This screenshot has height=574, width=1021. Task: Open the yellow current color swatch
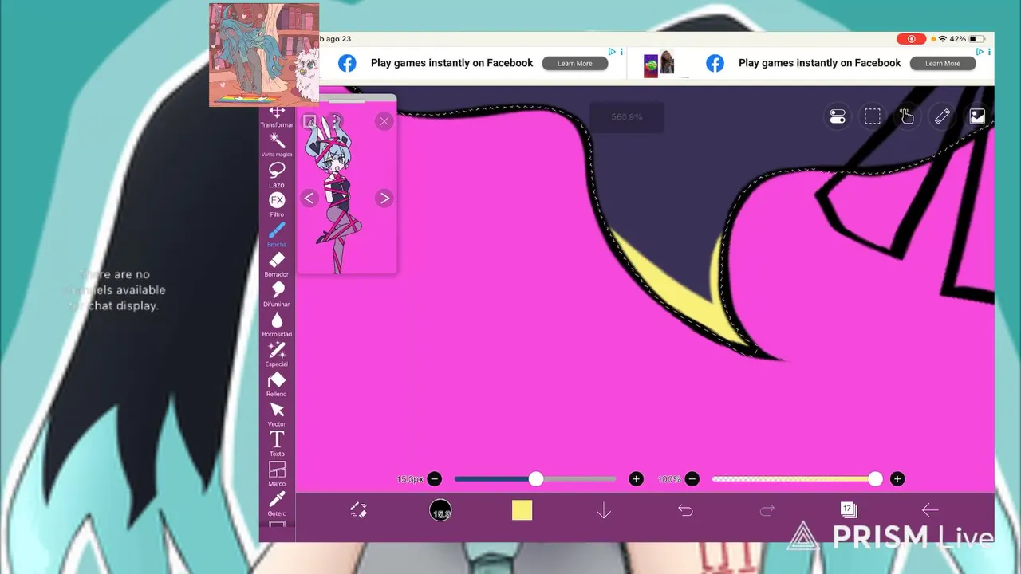[x=522, y=510]
